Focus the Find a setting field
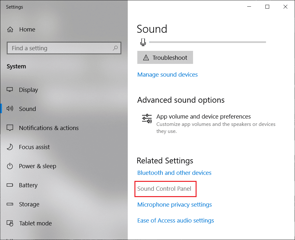The height and width of the screenshot is (240, 295). pyautogui.click(x=64, y=48)
